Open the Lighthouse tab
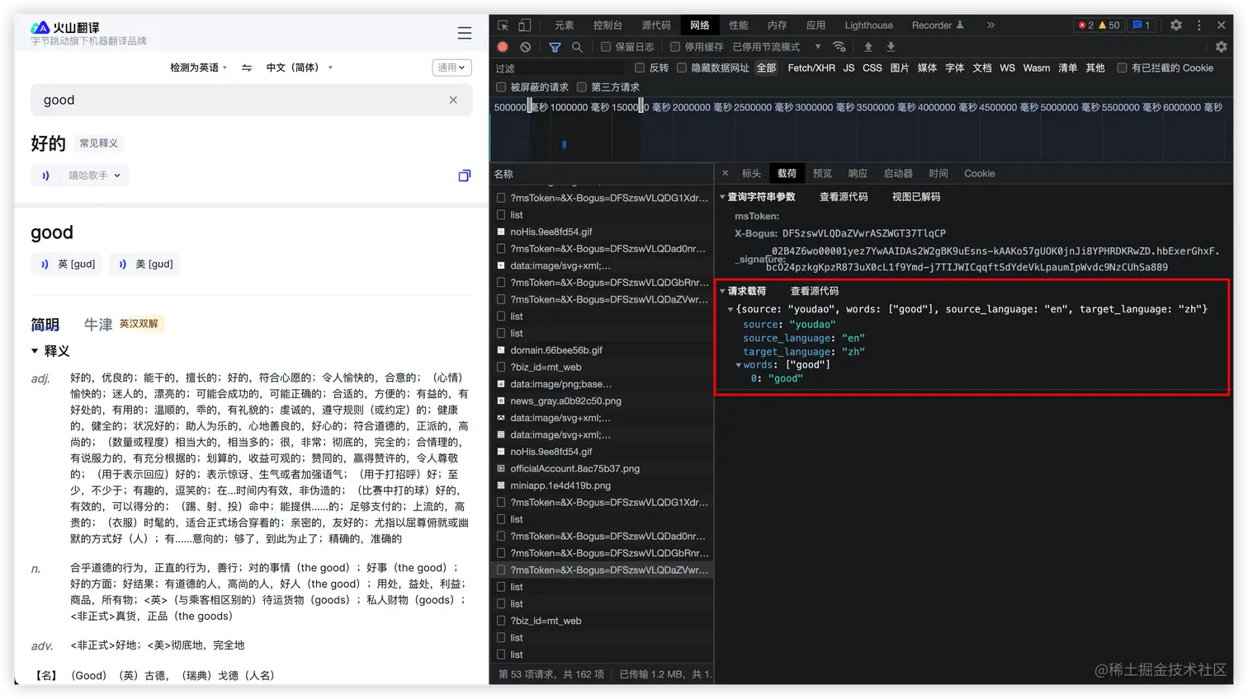 (868, 26)
